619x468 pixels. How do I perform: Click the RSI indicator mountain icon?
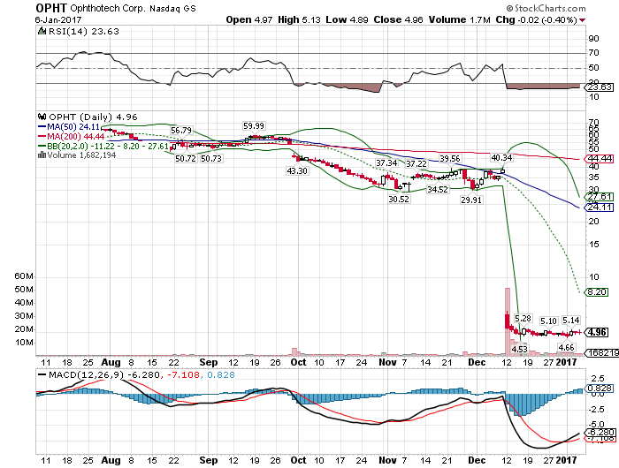tap(42, 31)
